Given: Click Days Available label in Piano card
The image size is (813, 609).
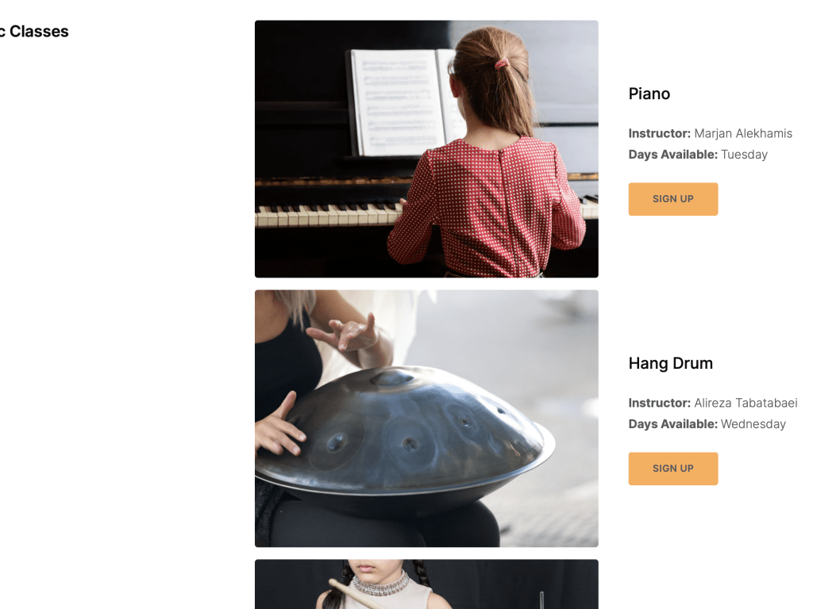Looking at the screenshot, I should 673,155.
